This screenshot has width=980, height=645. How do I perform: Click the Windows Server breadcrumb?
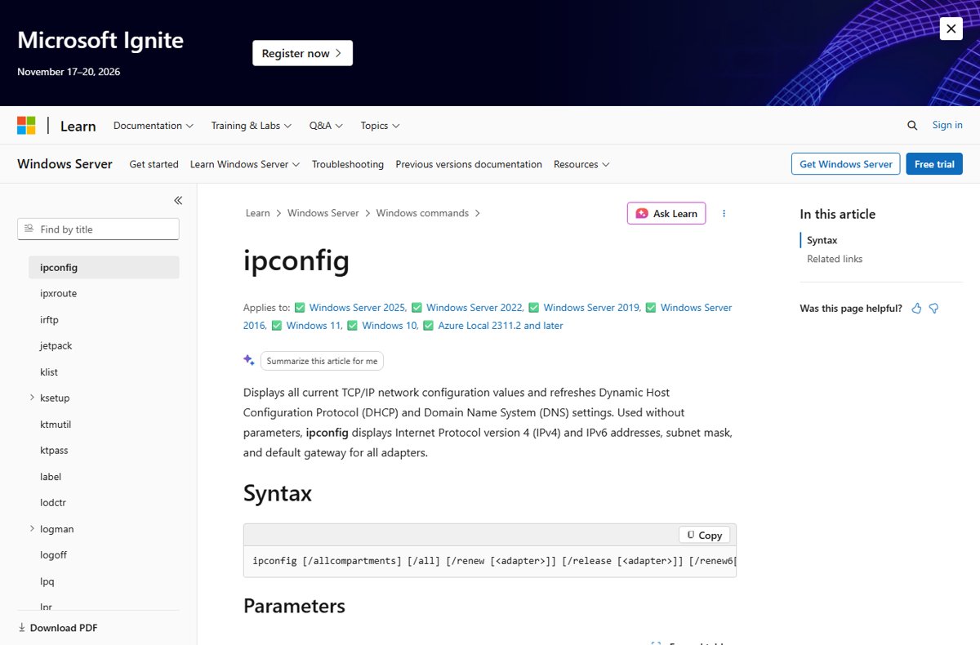(x=323, y=213)
